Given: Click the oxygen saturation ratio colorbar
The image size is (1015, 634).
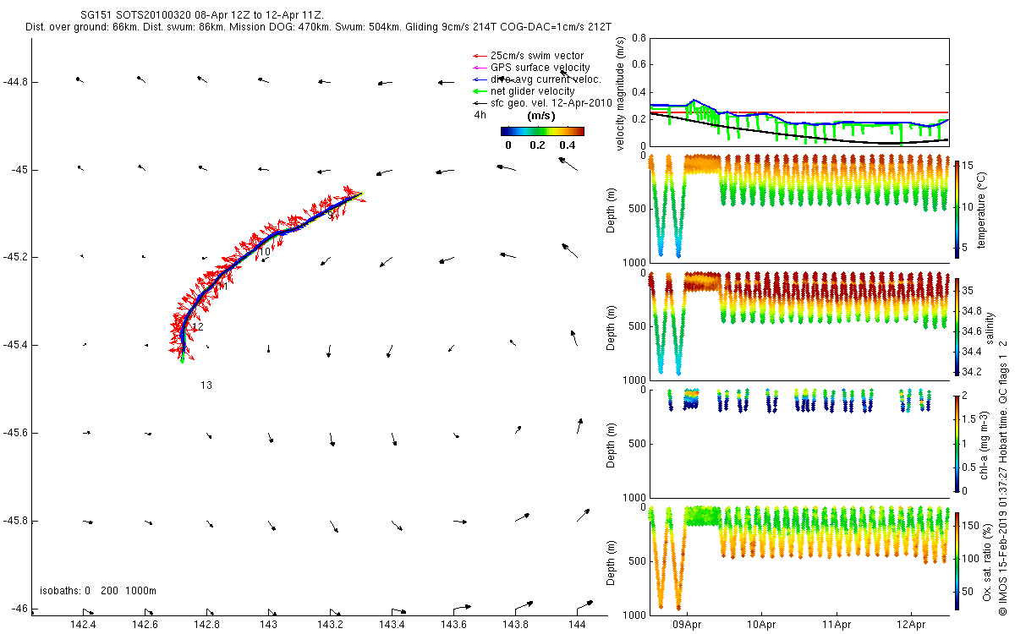Looking at the screenshot, I should [x=957, y=561].
